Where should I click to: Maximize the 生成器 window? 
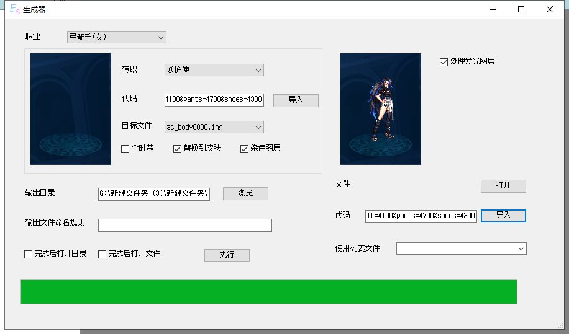521,9
